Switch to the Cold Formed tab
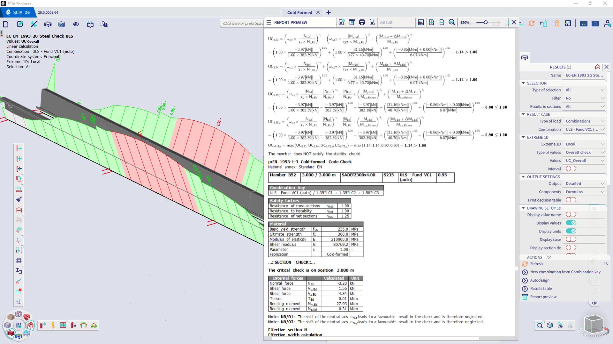The width and height of the screenshot is (613, 344). [x=299, y=12]
